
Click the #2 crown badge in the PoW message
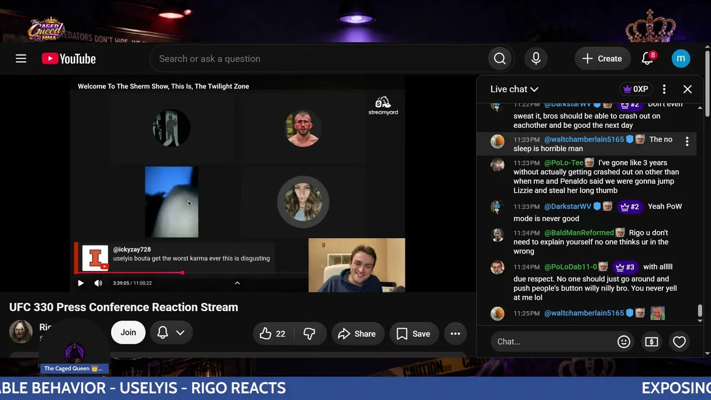tap(629, 207)
